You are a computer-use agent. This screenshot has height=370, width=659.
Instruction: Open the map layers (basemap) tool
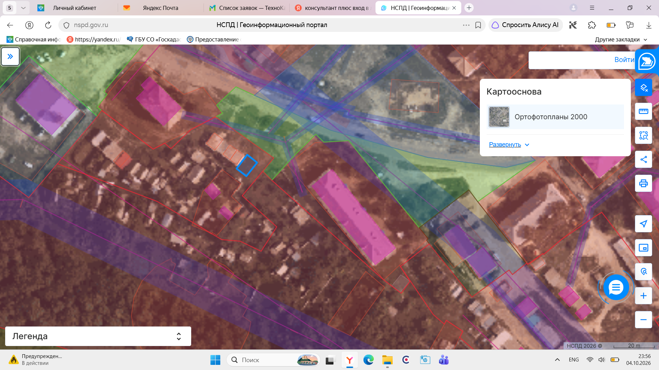pos(643,88)
